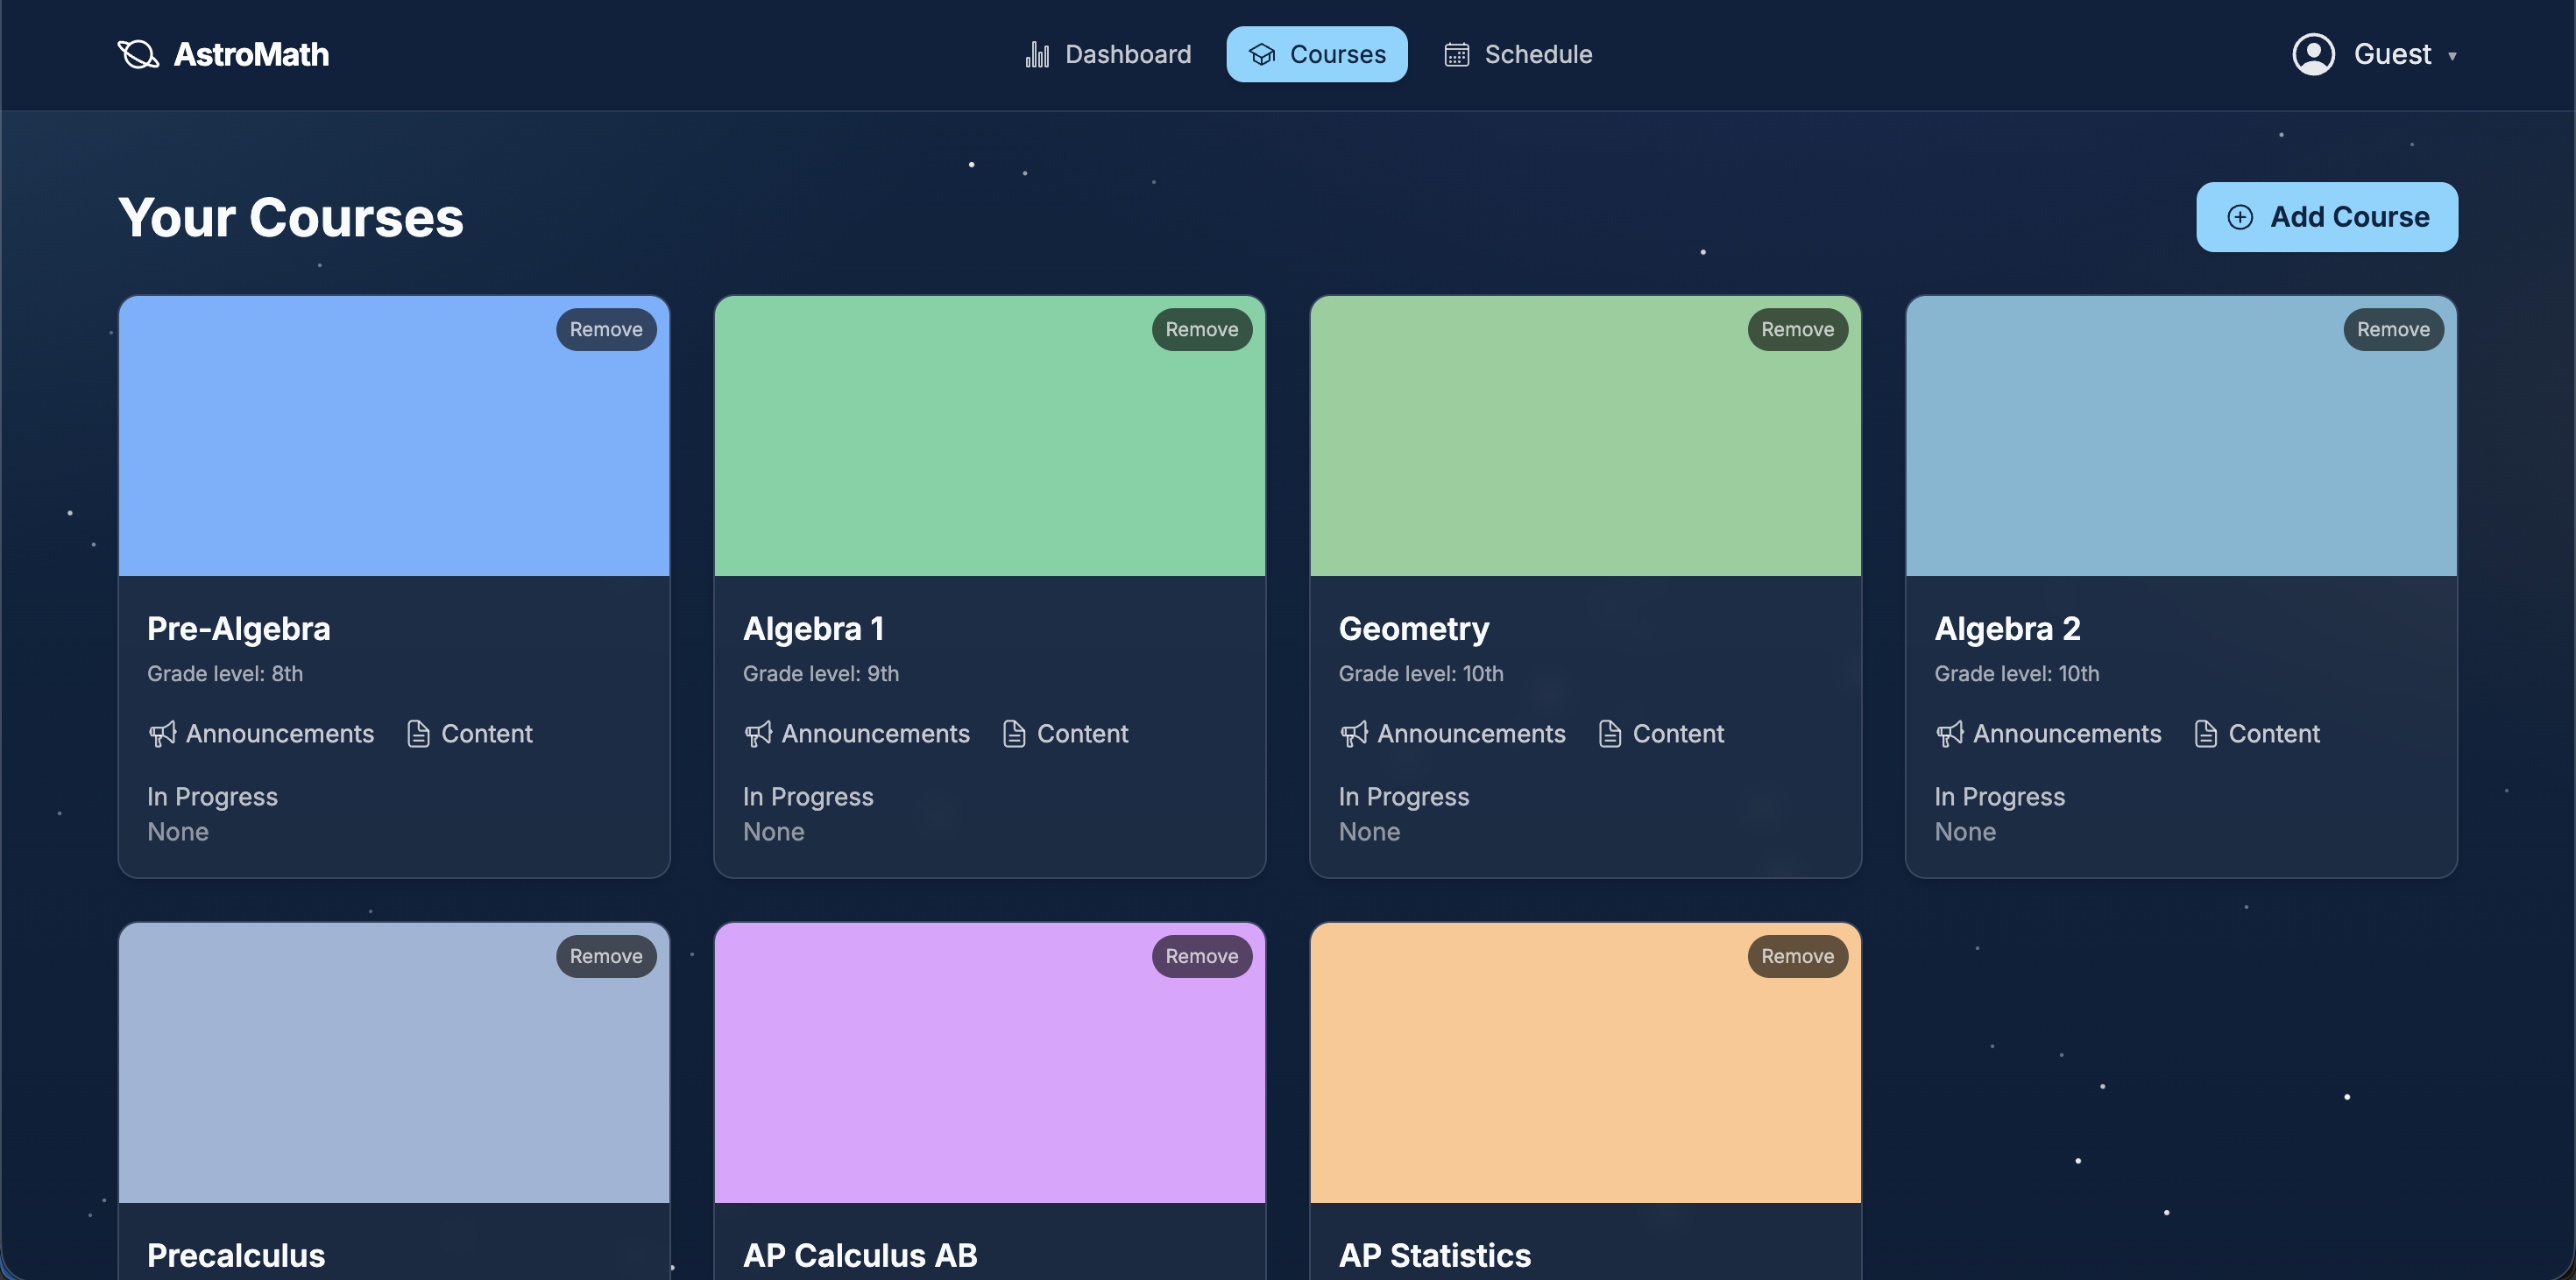Click the Pre-Algebra course title
Viewport: 2576px width, 1280px height.
239,629
